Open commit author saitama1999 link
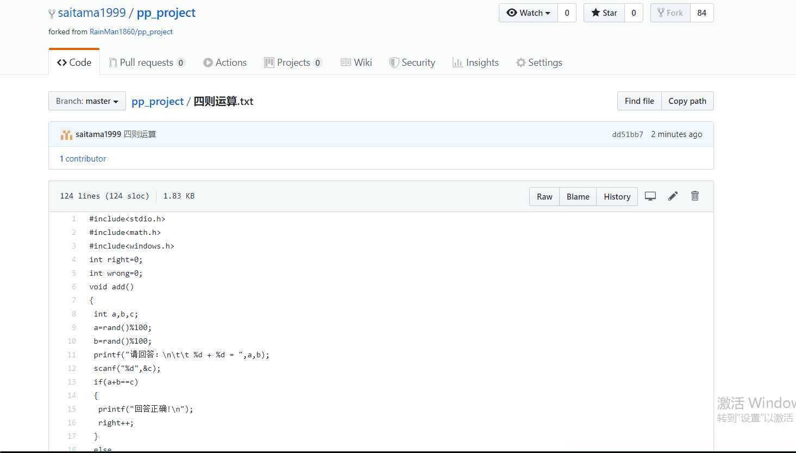The height and width of the screenshot is (453, 796). [98, 134]
